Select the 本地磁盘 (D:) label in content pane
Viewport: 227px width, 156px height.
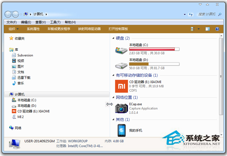pos(139,60)
